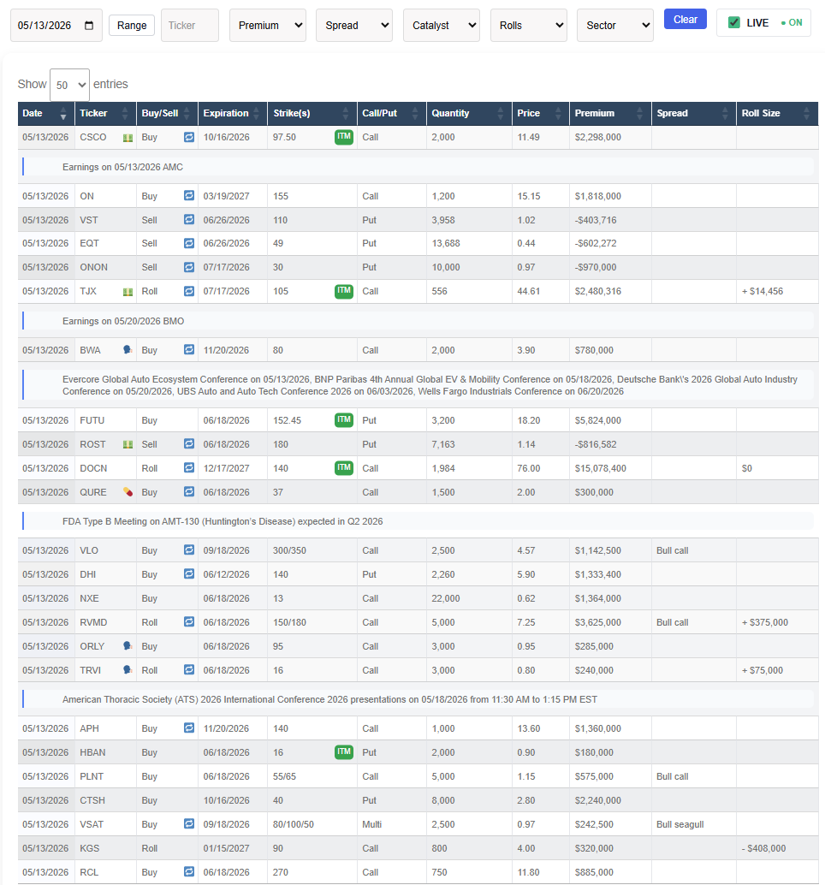Click the pill catalyst icon next to QURE
This screenshot has width=825, height=885.
coord(128,492)
